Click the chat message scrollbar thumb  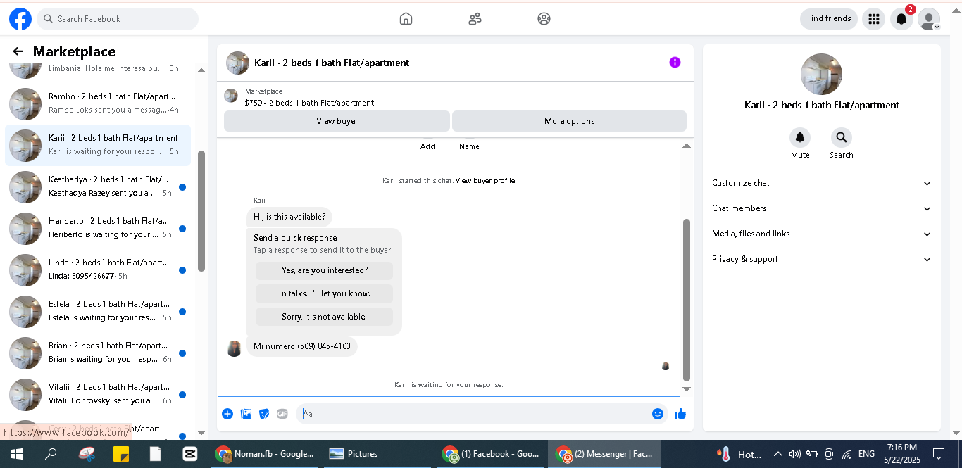point(687,300)
